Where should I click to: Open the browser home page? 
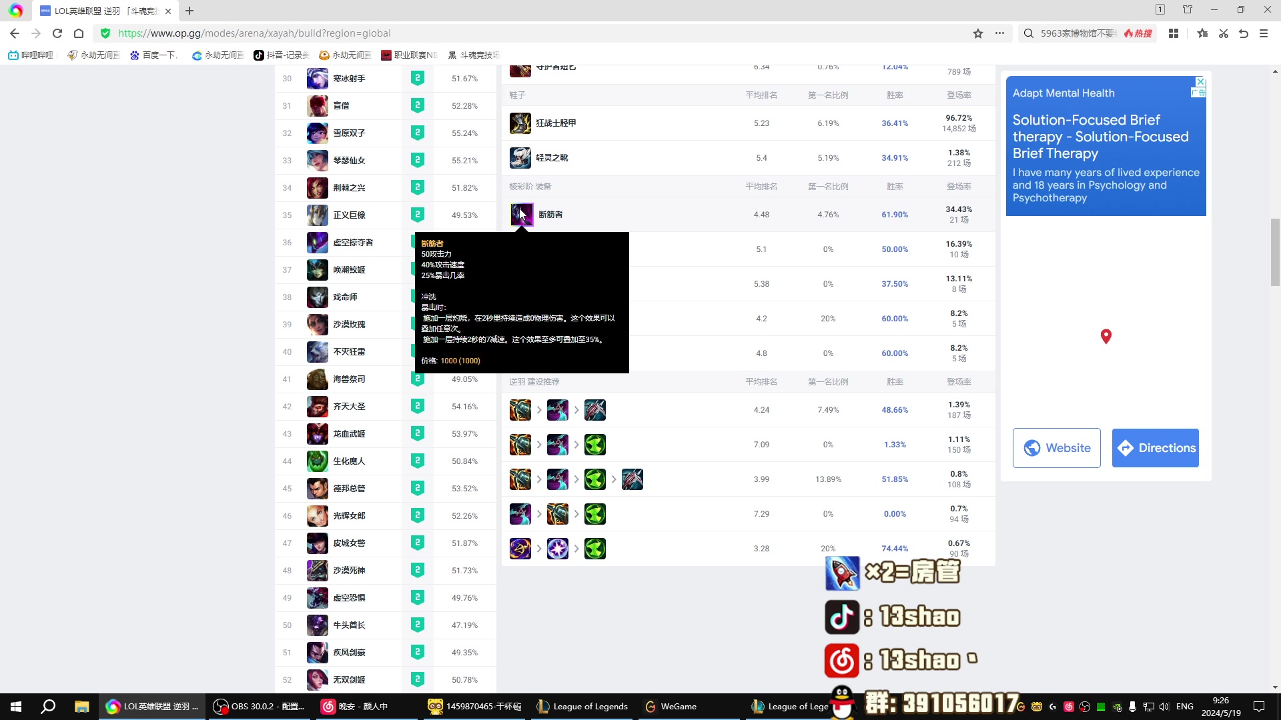(x=79, y=33)
